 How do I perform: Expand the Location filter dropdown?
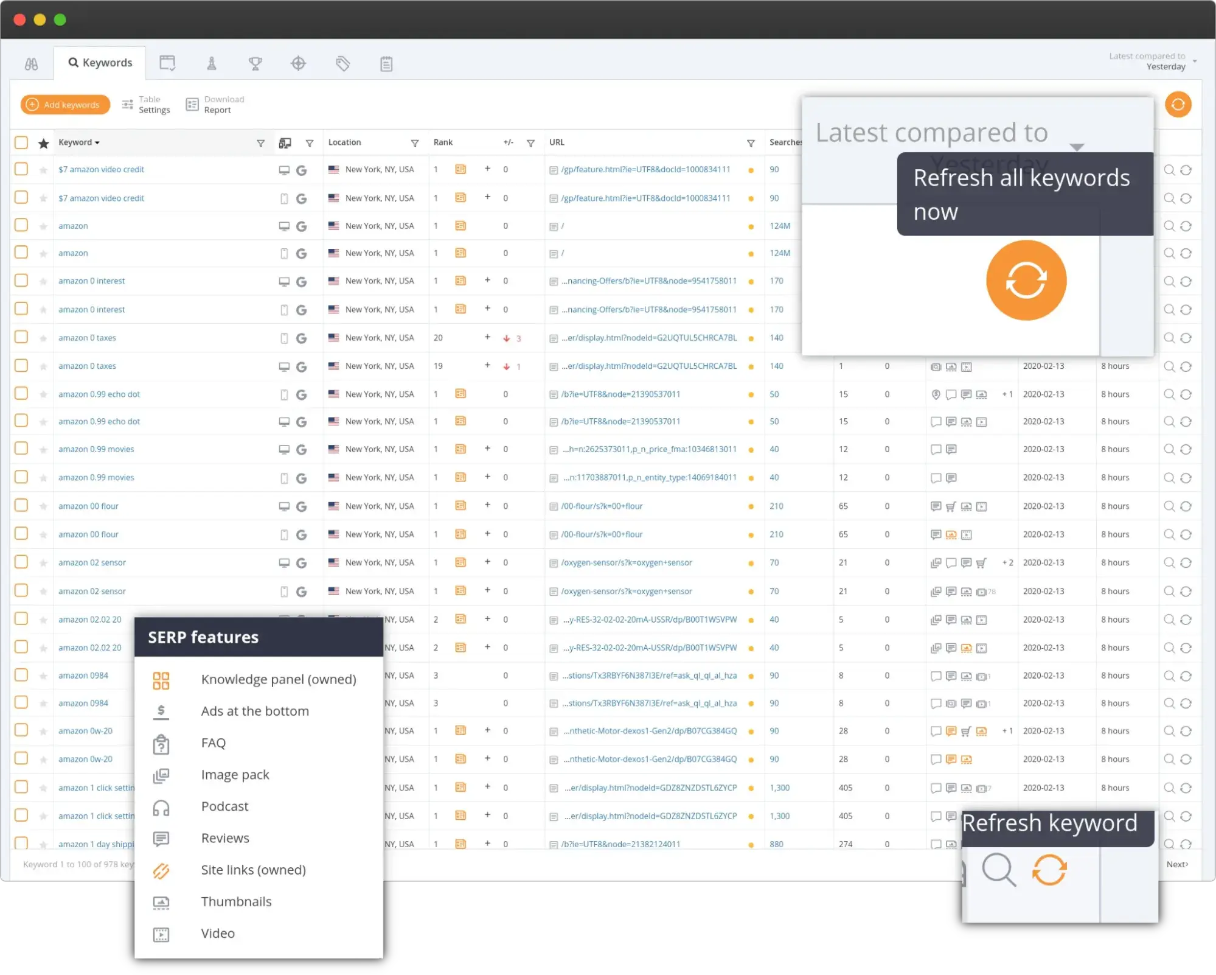click(x=415, y=142)
